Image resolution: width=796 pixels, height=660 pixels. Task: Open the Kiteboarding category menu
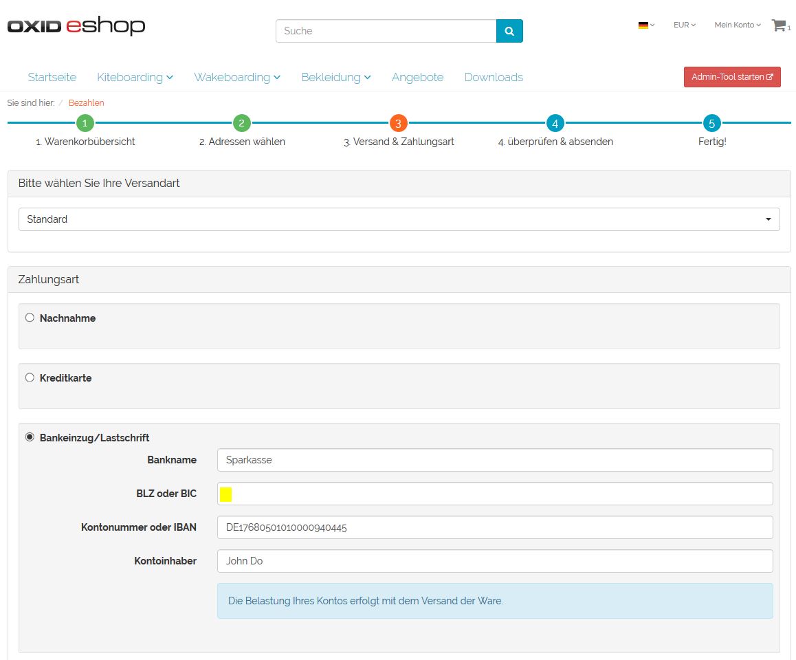[x=135, y=77]
